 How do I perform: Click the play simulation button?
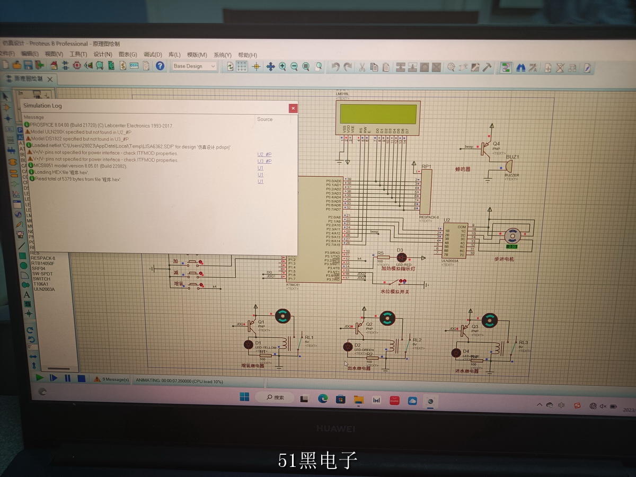coord(39,378)
